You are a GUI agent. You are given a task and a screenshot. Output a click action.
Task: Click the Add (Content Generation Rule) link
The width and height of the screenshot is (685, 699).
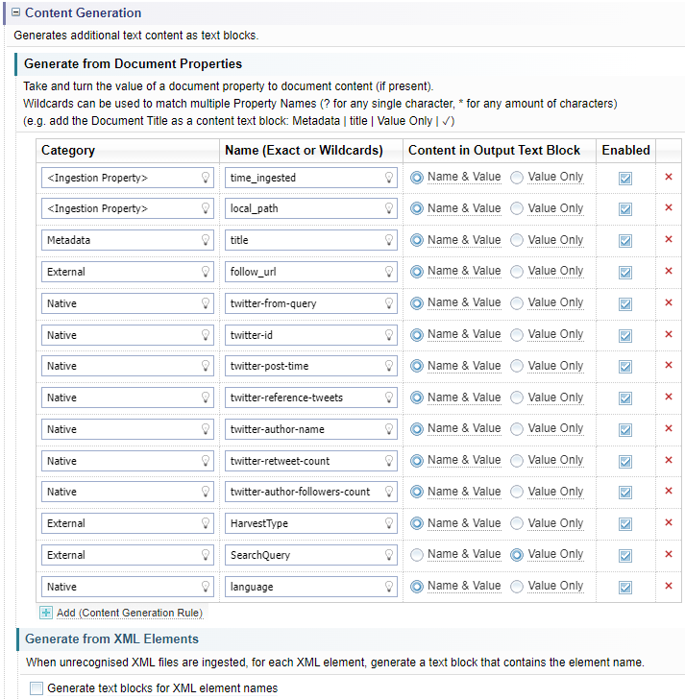pos(129,613)
